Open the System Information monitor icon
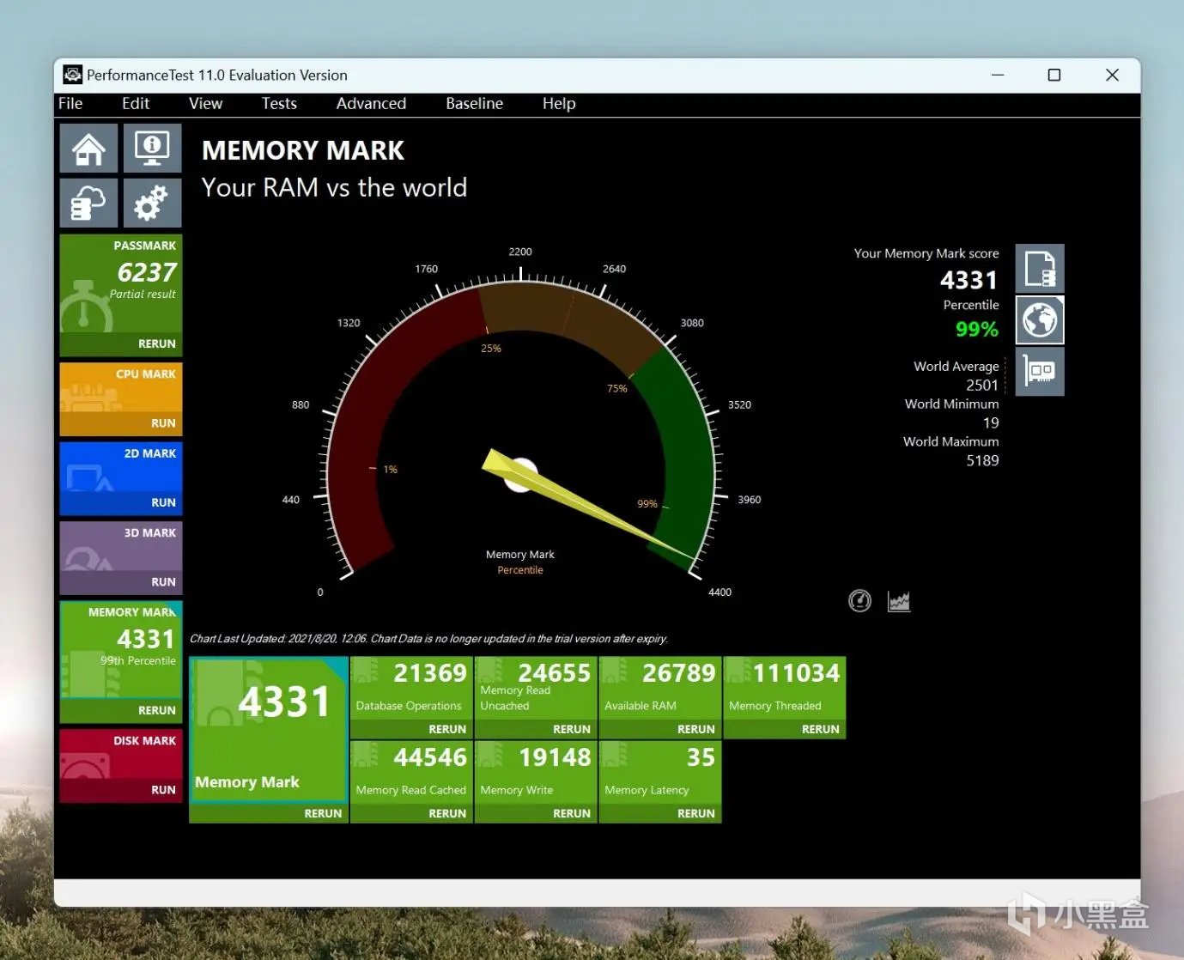This screenshot has width=1184, height=960. pyautogui.click(x=152, y=149)
